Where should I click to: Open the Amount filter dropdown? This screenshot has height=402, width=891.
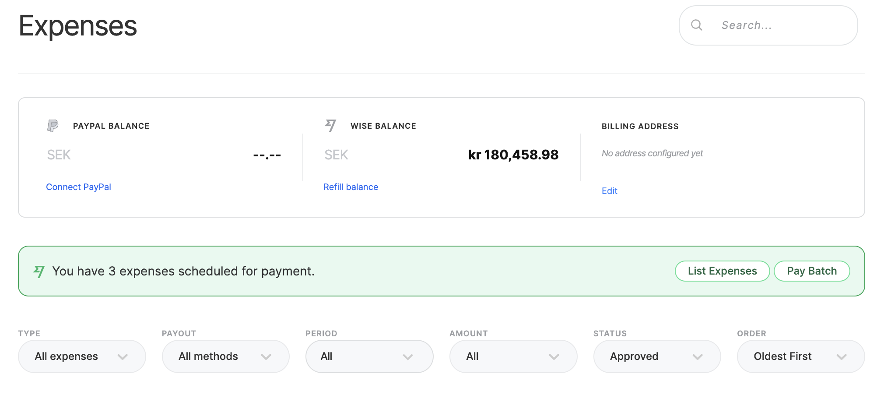click(x=513, y=356)
